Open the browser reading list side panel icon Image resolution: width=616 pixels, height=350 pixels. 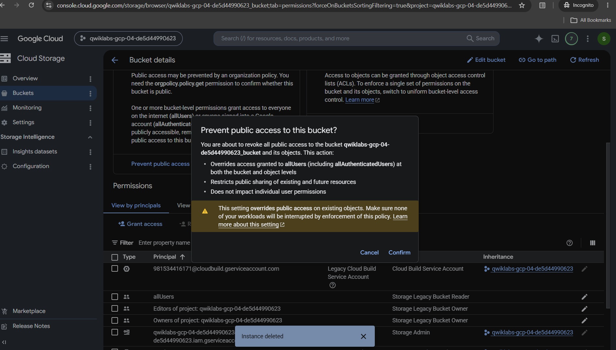(542, 5)
